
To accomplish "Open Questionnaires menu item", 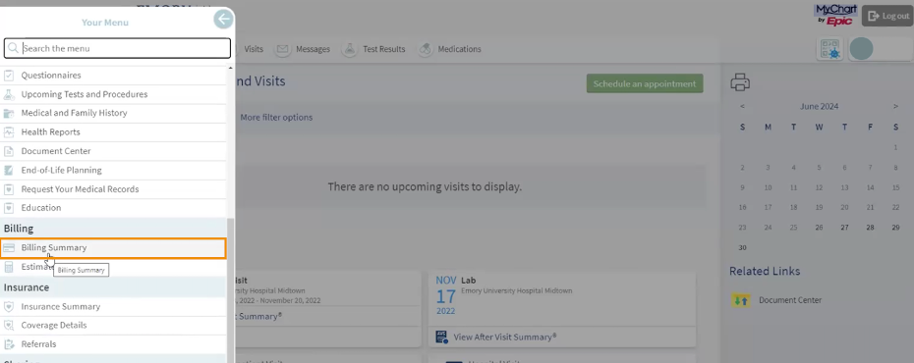I will (x=113, y=76).
